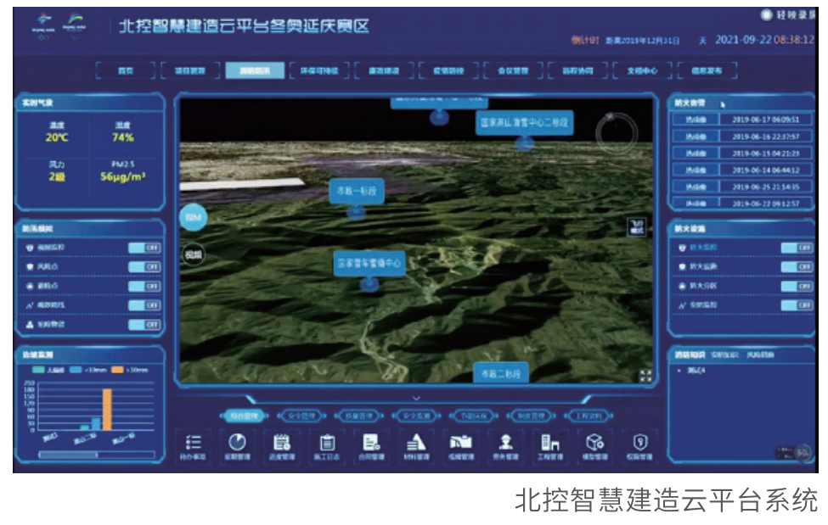Click the map fullscreen expand icon

[645, 375]
